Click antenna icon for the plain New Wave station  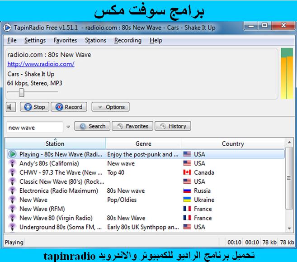(x=13, y=200)
